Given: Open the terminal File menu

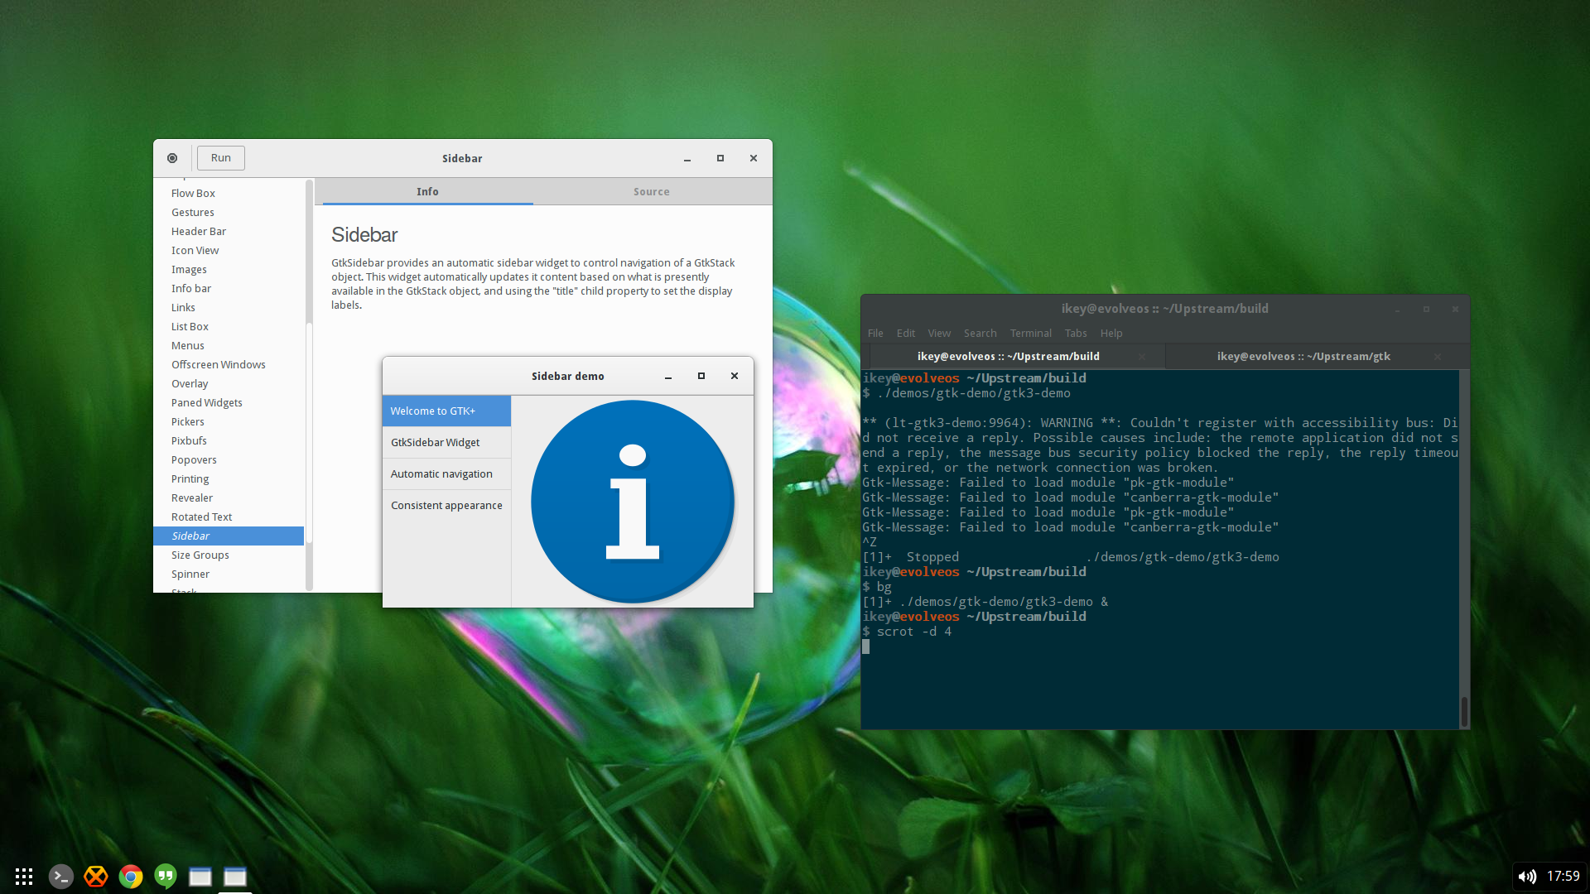Looking at the screenshot, I should pos(875,333).
